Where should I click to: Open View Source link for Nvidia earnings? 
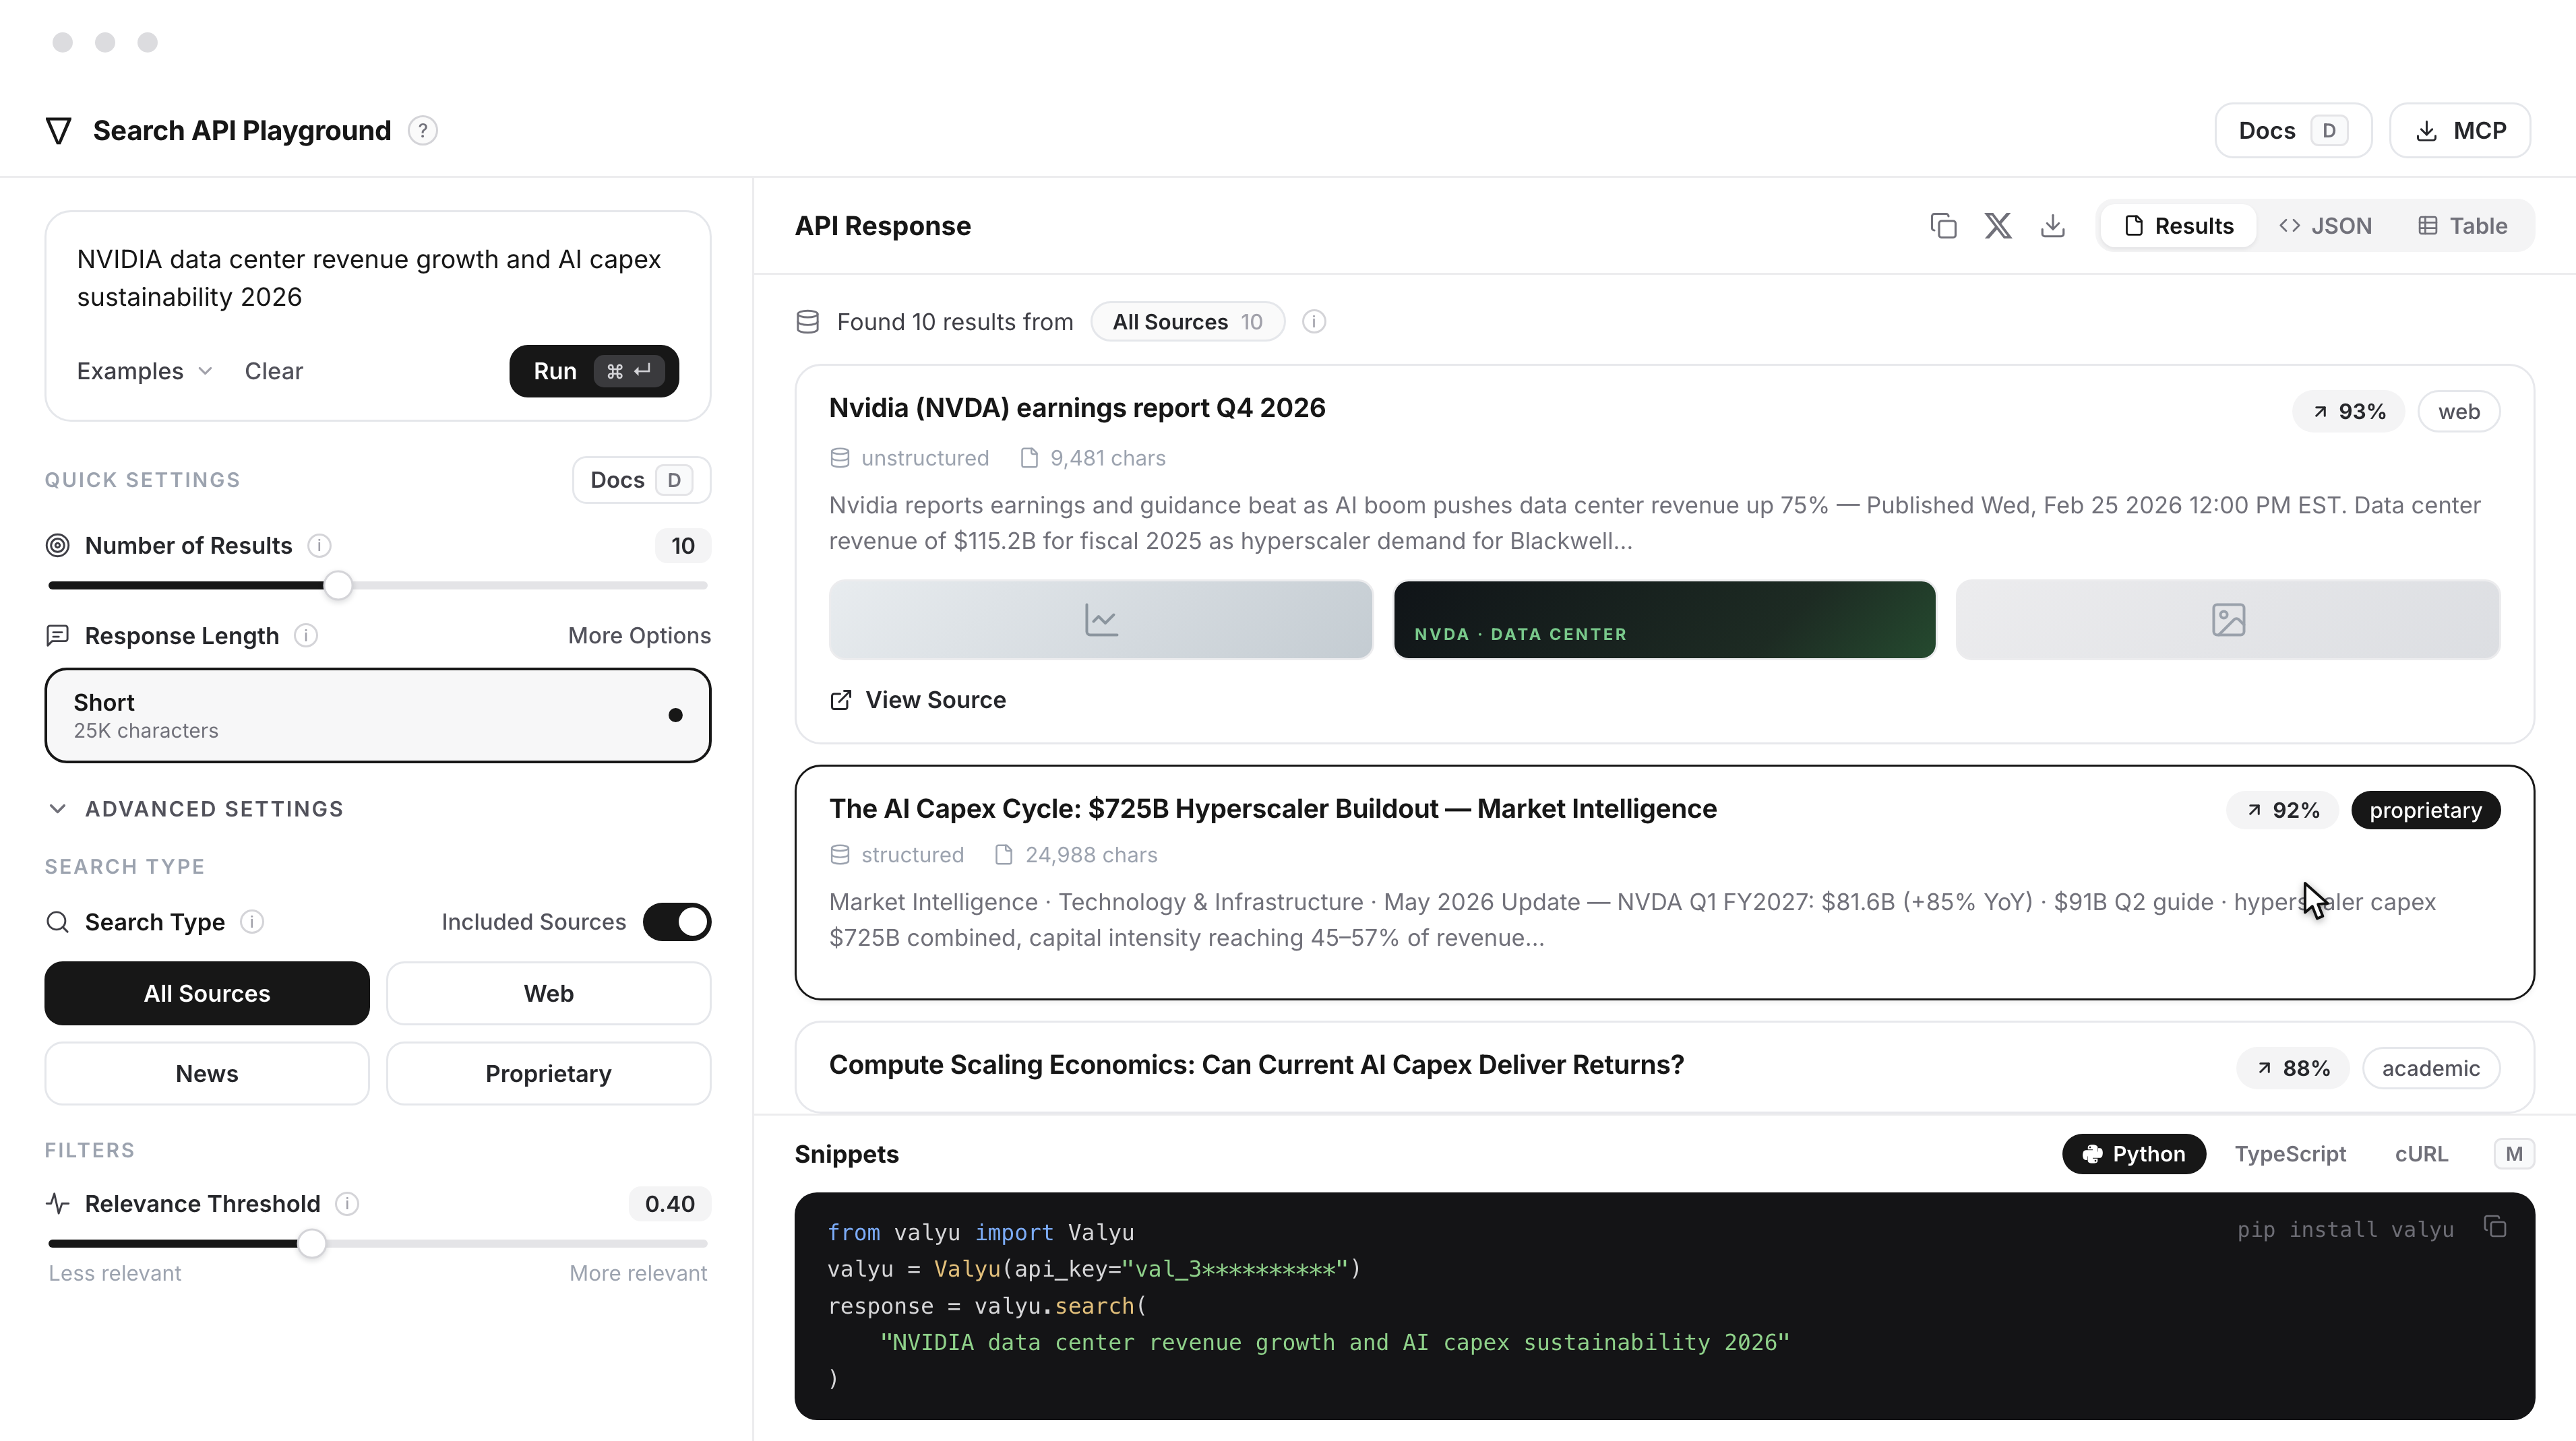918,701
